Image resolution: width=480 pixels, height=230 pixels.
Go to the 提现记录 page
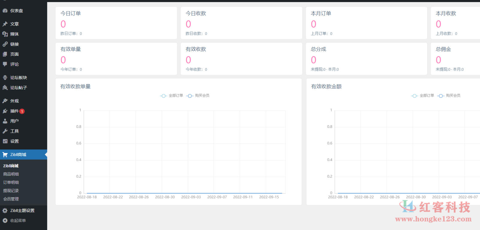click(x=11, y=191)
